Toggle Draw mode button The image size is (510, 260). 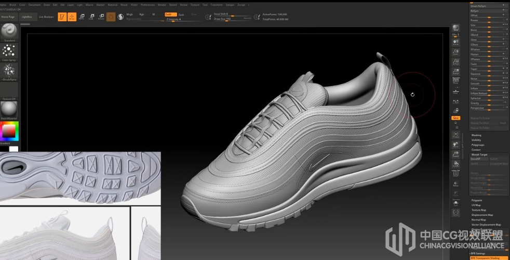tap(72, 17)
